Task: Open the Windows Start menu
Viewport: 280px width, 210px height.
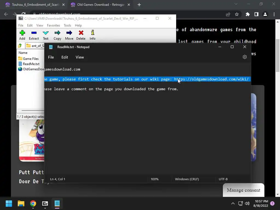Action: [x=9, y=203]
